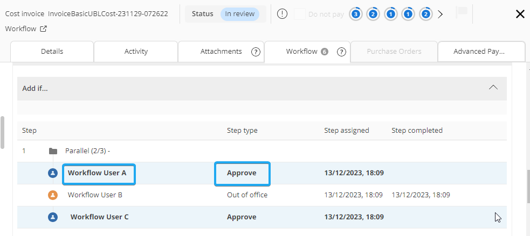The width and height of the screenshot is (530, 236).
Task: Click the In review status badge
Action: pos(239,14)
